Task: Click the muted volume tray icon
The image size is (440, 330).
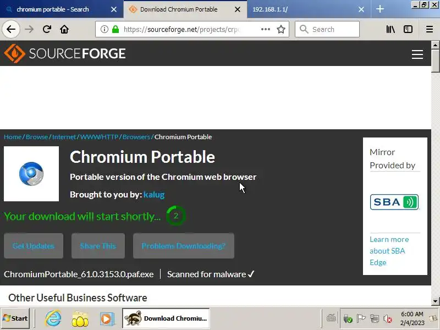Action: tap(388, 319)
